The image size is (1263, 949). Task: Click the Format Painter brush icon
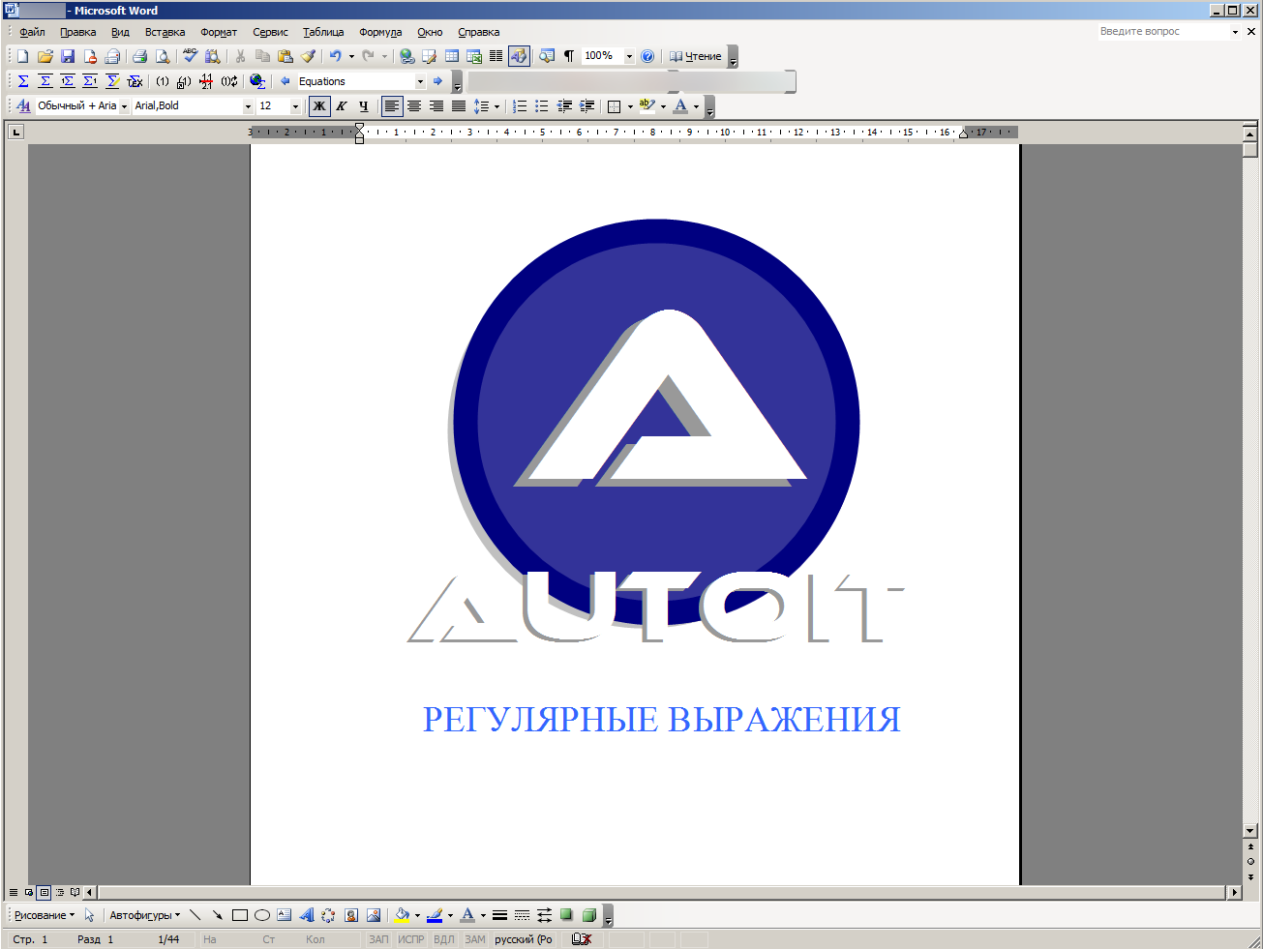(x=308, y=56)
